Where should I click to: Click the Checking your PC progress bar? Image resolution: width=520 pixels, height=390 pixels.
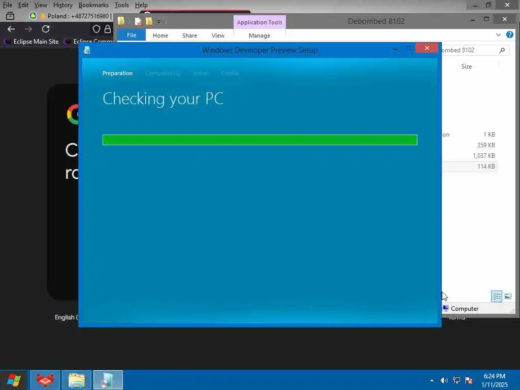(259, 140)
